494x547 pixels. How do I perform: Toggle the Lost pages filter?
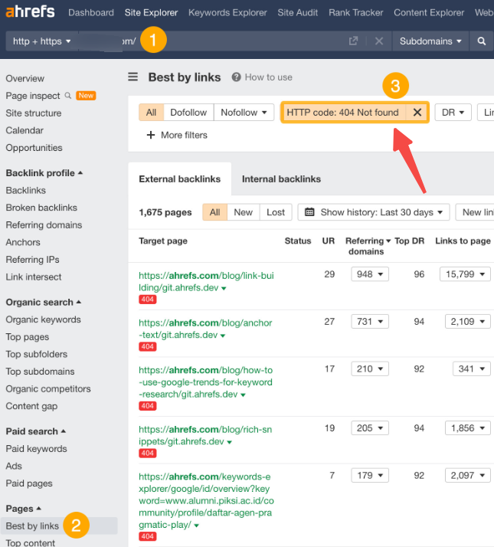click(x=276, y=212)
